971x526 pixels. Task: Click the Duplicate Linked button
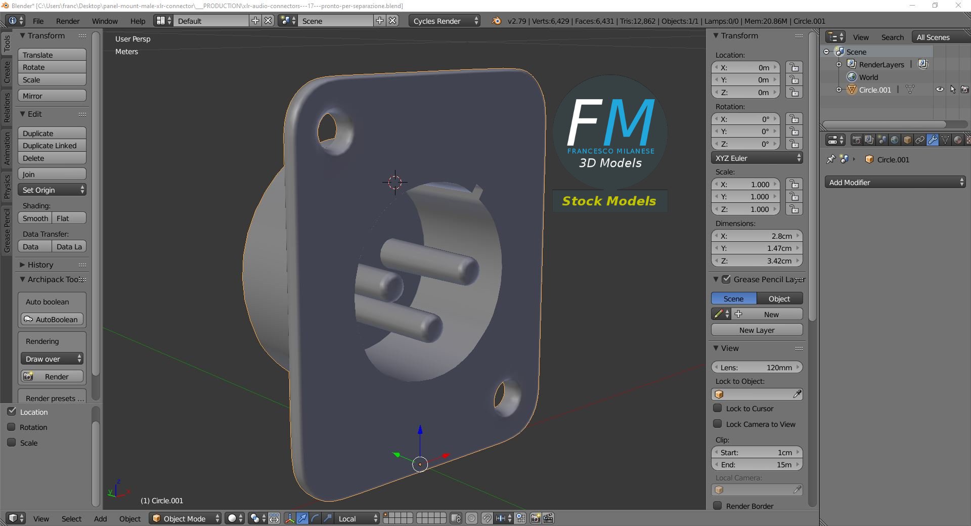(x=52, y=146)
